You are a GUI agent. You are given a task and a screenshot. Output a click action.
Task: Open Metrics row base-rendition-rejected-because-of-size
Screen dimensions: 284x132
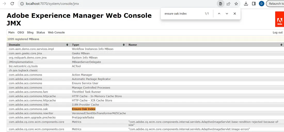point(204,123)
